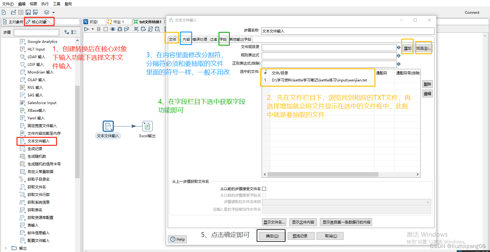Click the Replay transformation icon
The height and width of the screenshot is (252, 490).
[x=127, y=29]
